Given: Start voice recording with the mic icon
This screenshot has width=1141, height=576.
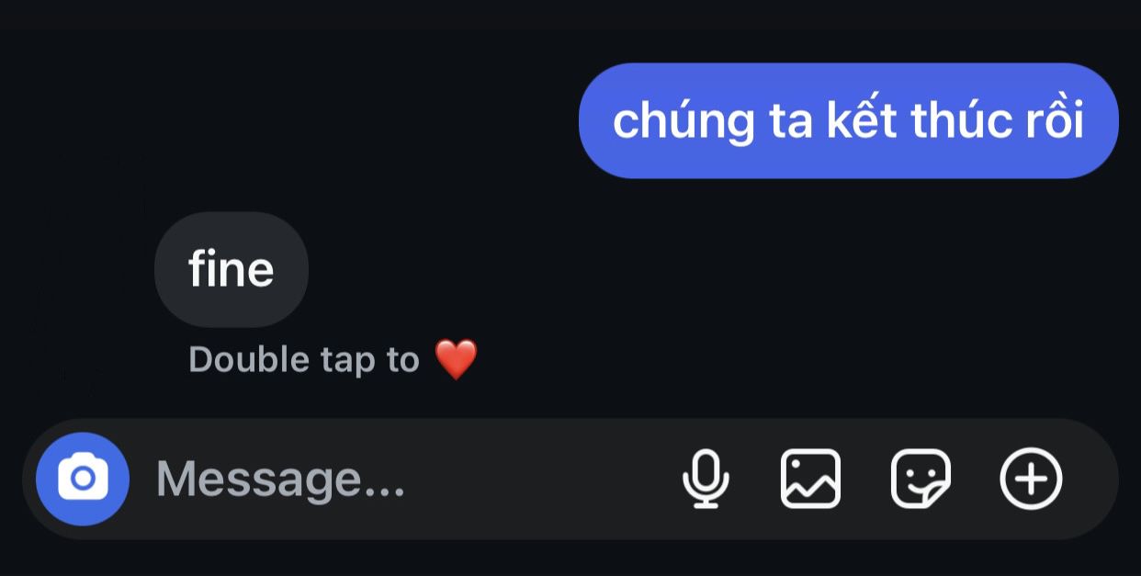Looking at the screenshot, I should (706, 479).
